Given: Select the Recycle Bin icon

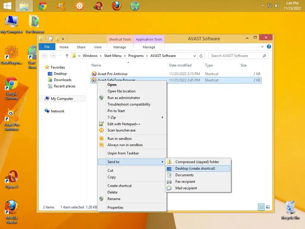Looking at the screenshot, I should 290,210.
